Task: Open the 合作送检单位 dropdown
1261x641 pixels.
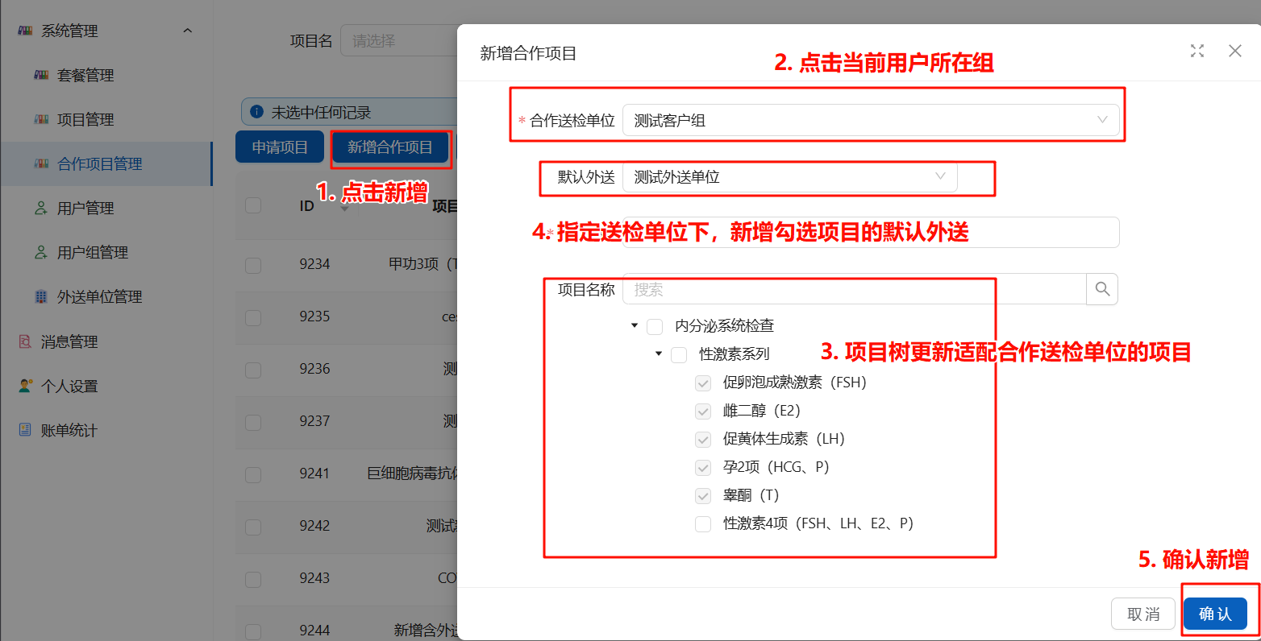Action: click(x=871, y=120)
